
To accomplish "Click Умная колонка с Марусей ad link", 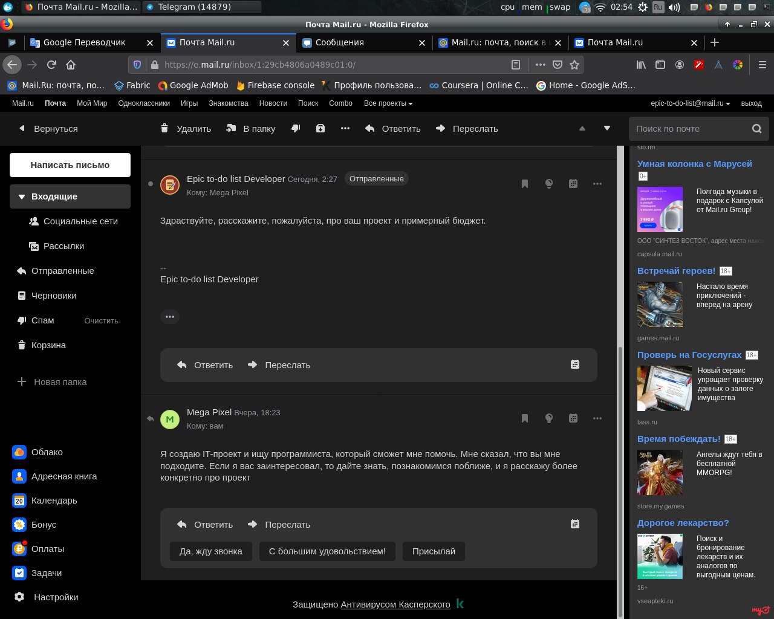I will [695, 164].
